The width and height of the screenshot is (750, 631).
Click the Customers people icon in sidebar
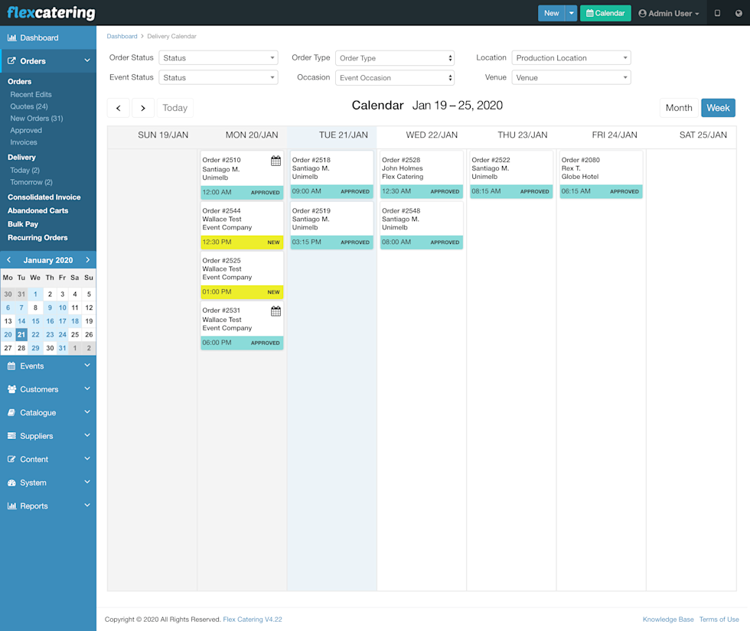click(13, 389)
